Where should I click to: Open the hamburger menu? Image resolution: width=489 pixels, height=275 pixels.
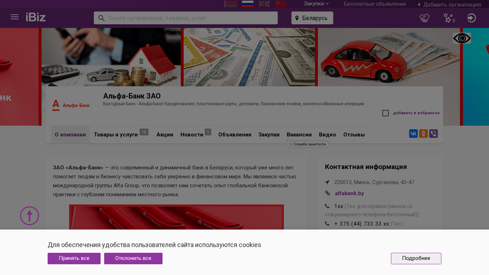(x=15, y=17)
